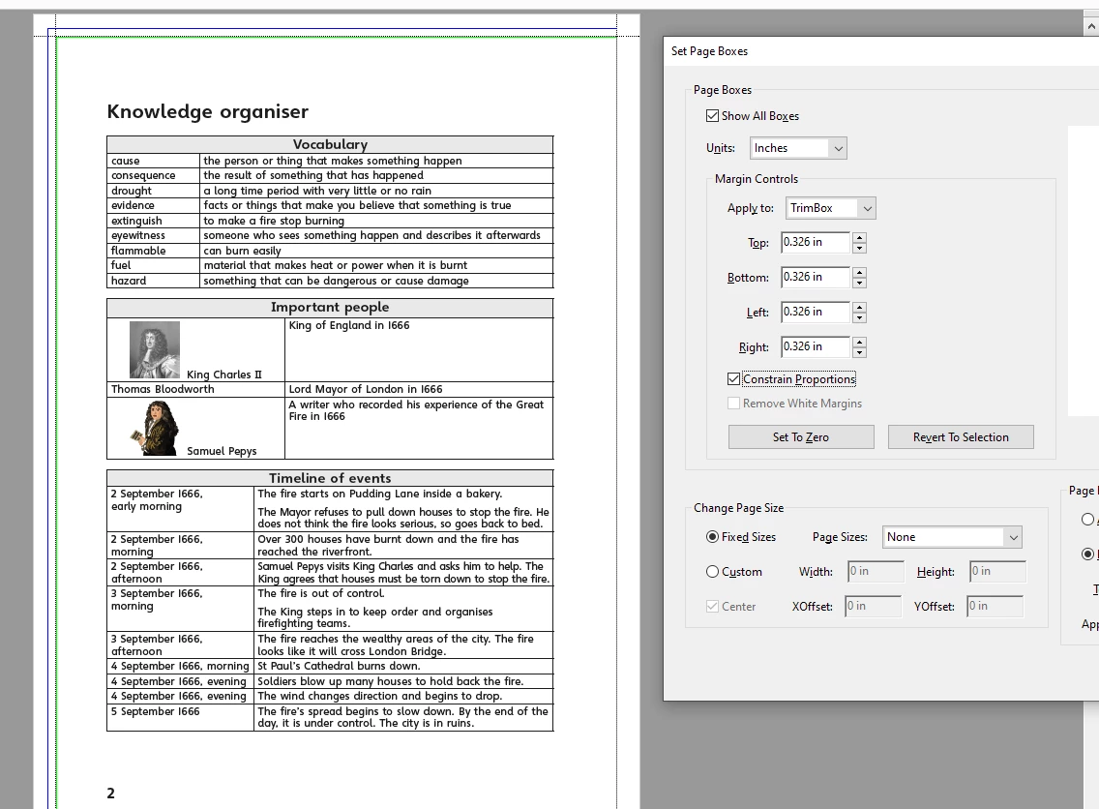
Task: Click the Right margin input field
Action: coord(816,346)
